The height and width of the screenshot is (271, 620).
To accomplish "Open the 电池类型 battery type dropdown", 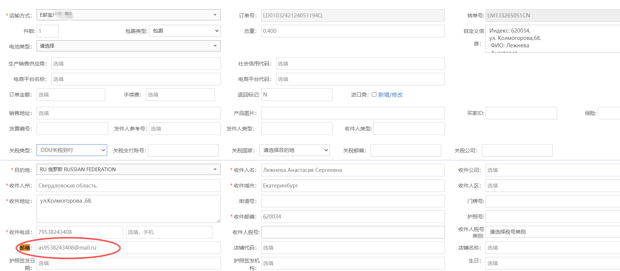I will (128, 46).
